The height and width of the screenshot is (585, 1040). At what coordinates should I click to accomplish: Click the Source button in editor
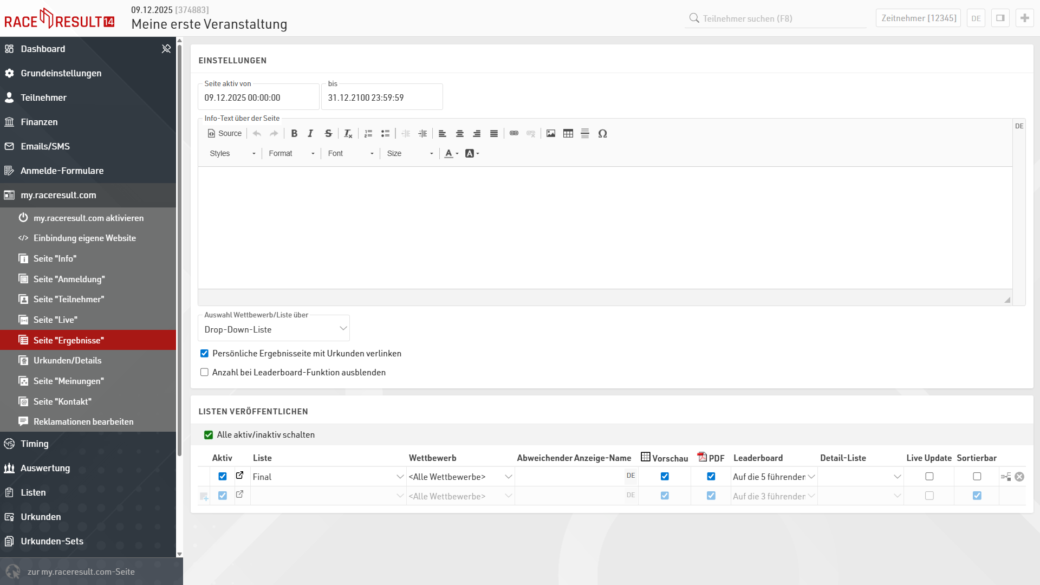click(x=225, y=133)
